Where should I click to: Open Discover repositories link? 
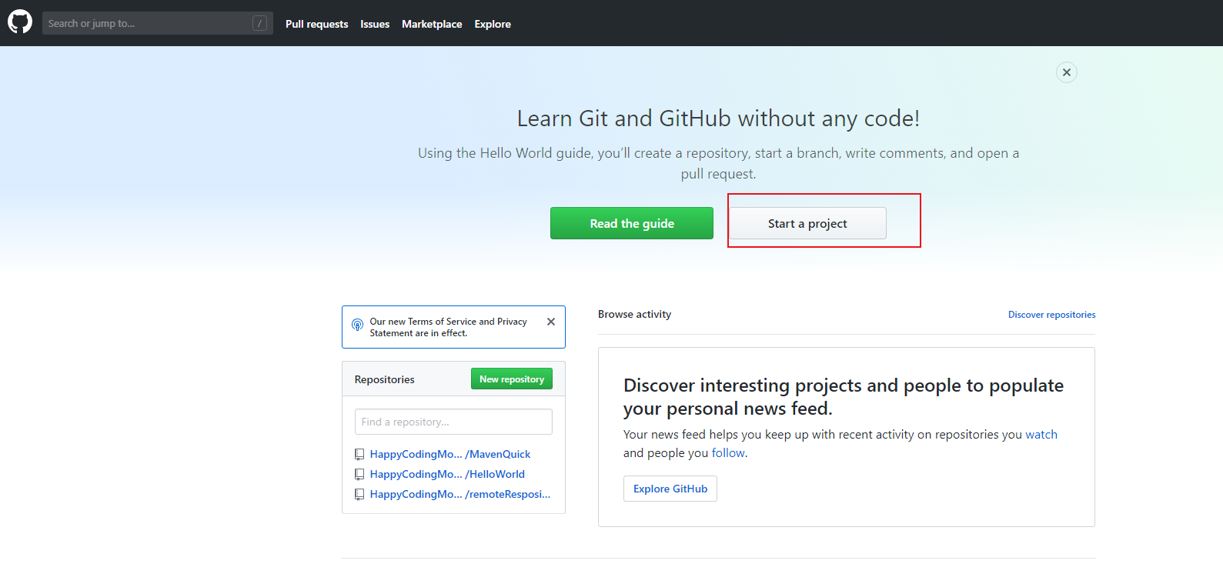(1051, 315)
